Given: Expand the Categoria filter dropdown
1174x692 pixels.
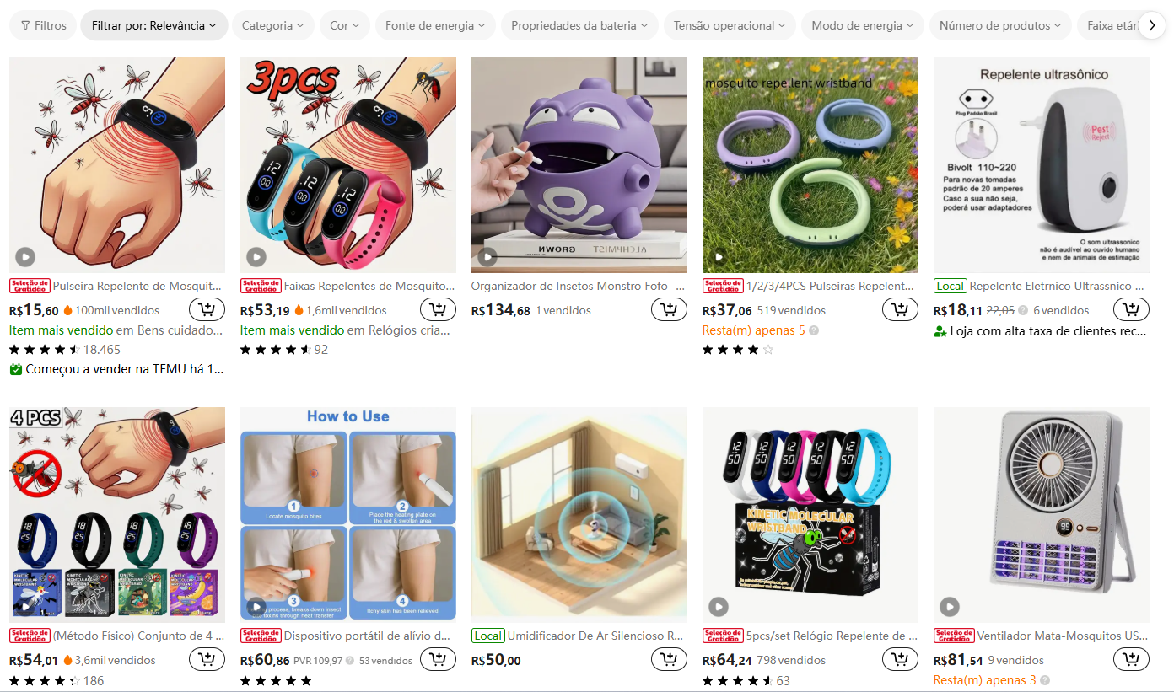Looking at the screenshot, I should pos(273,25).
